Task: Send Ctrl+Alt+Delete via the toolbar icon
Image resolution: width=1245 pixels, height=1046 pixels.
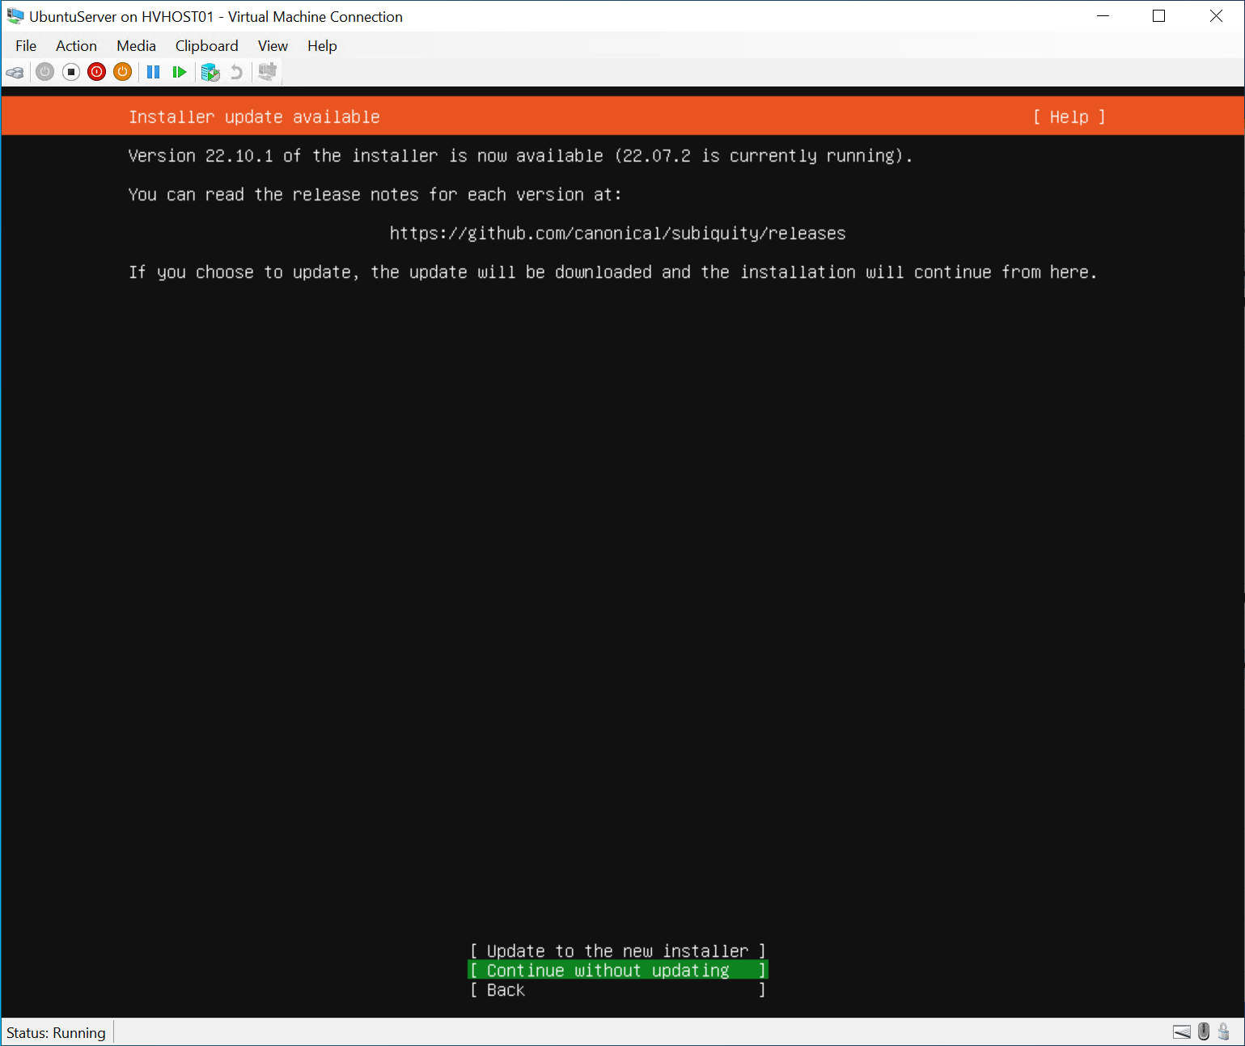Action: 15,73
